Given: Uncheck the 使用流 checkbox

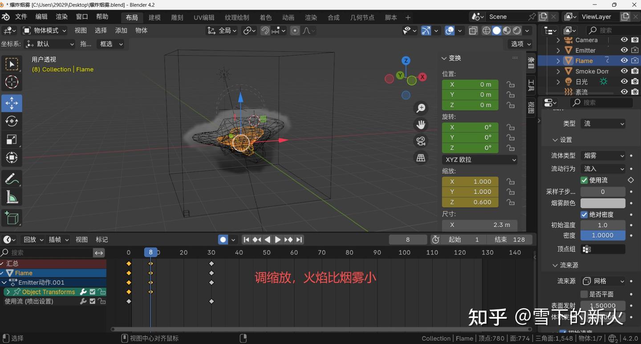Looking at the screenshot, I should pyautogui.click(x=584, y=180).
